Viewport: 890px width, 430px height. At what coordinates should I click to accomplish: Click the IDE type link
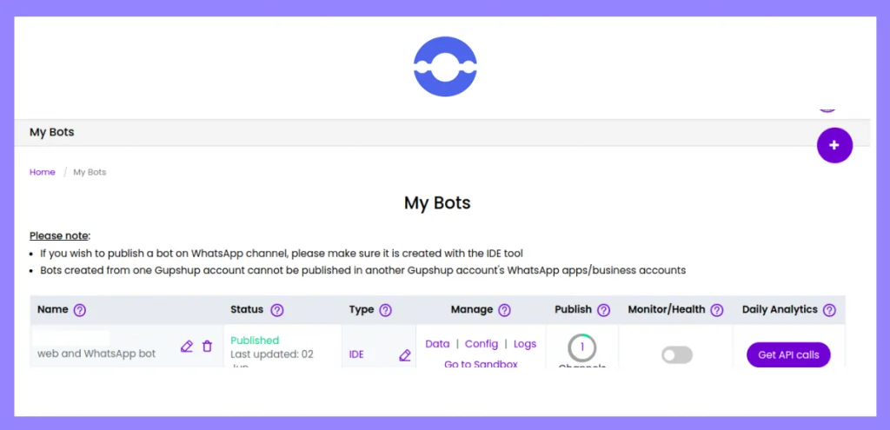(356, 354)
